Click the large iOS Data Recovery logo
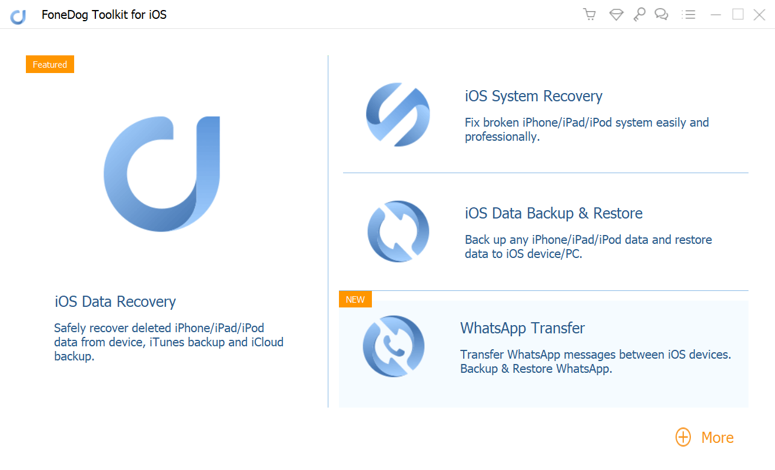The width and height of the screenshot is (775, 470). (162, 173)
